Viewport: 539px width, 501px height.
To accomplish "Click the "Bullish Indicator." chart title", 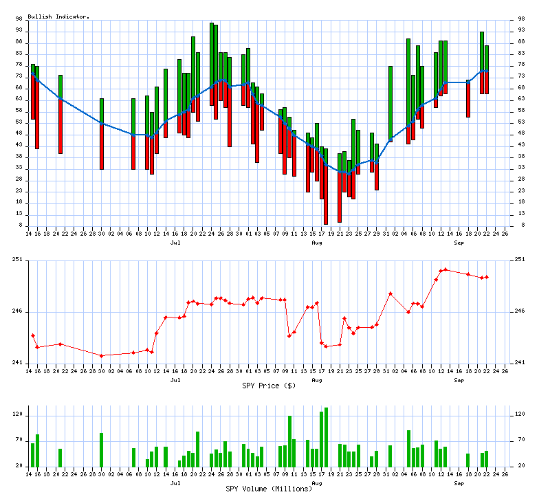I will point(58,16).
